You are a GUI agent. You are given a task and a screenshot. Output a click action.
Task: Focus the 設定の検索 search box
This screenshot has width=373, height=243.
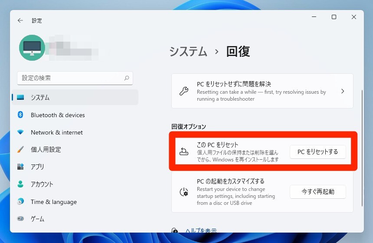(x=75, y=78)
